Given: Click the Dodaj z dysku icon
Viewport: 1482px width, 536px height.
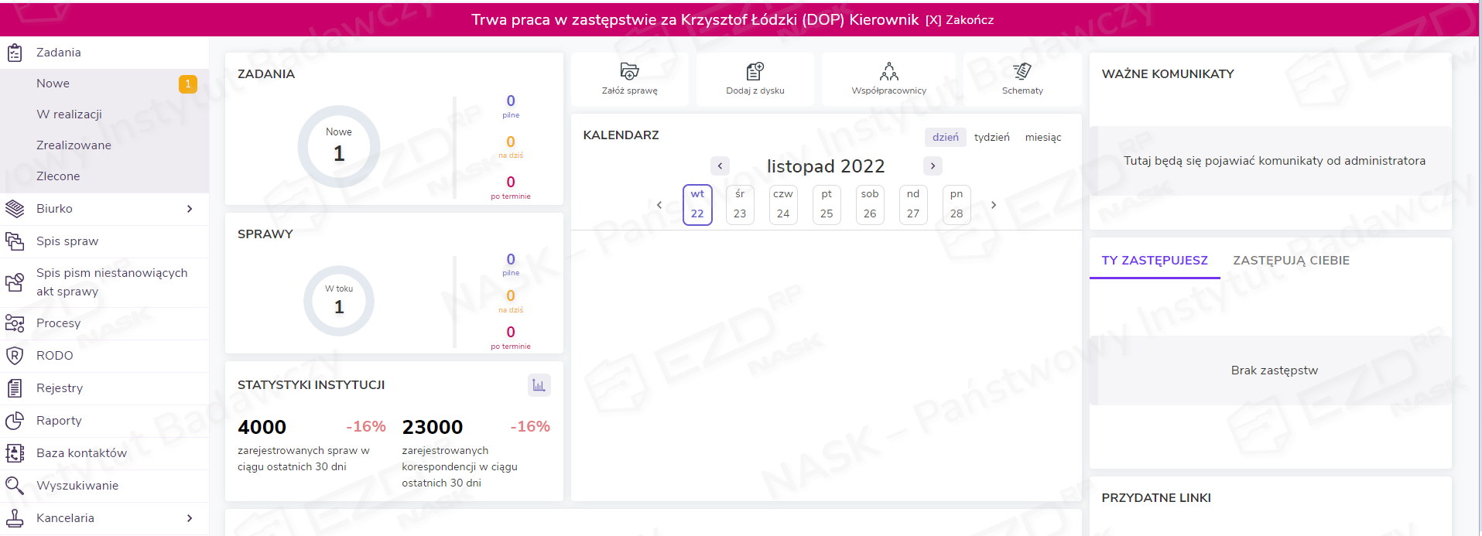Looking at the screenshot, I should [755, 72].
